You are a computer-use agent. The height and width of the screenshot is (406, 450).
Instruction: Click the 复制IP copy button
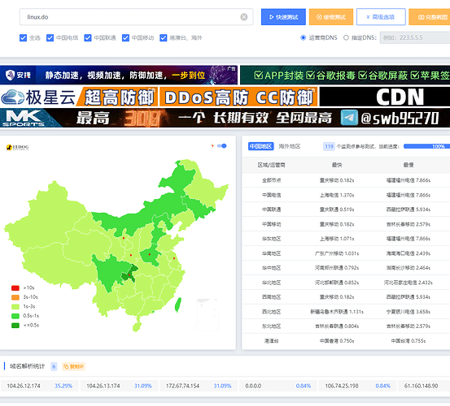[x=73, y=366]
